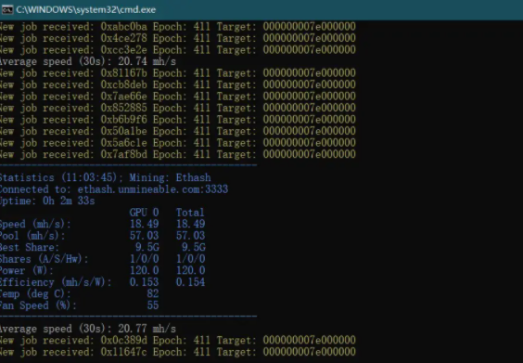Select job hash 0xb6b9f6
The height and width of the screenshot is (363, 523).
click(123, 120)
